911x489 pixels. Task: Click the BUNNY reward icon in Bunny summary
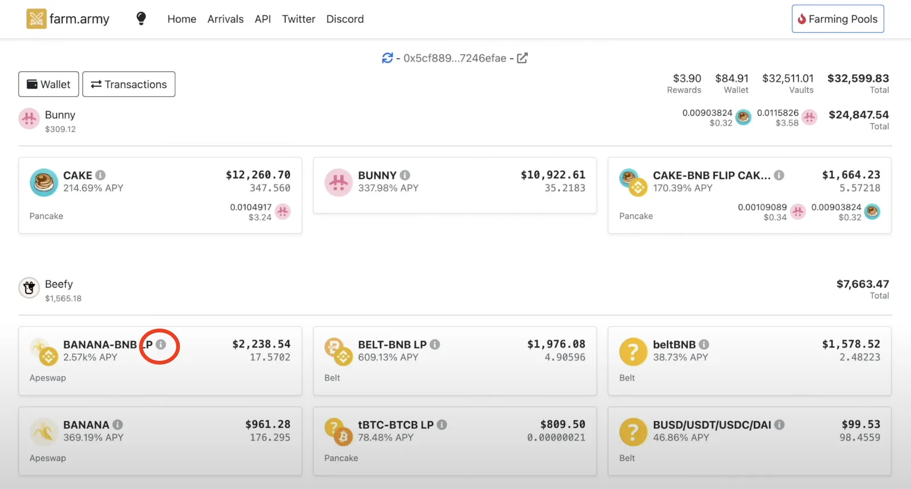pyautogui.click(x=809, y=117)
